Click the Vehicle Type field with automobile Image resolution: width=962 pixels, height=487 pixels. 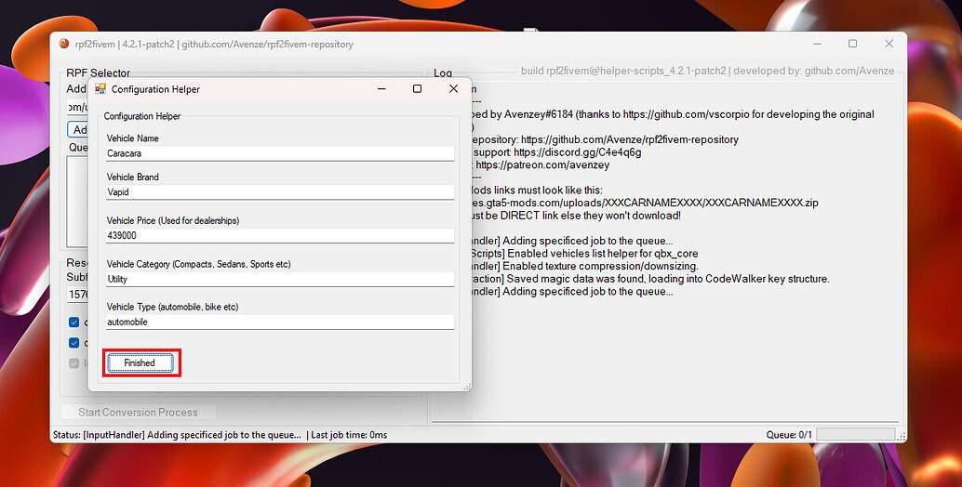click(x=279, y=322)
